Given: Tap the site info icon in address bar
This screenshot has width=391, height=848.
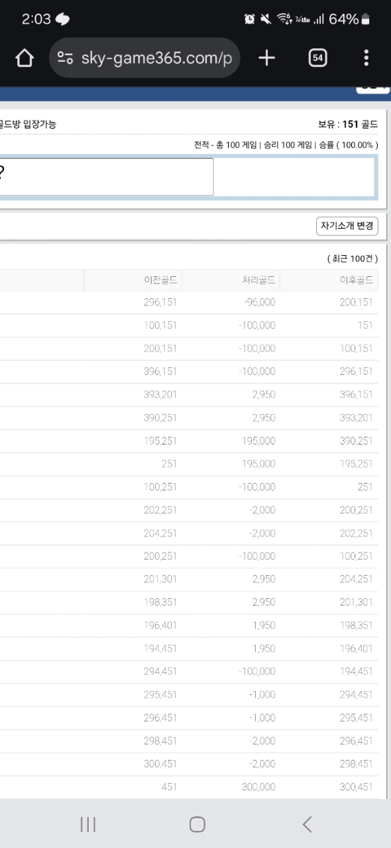Looking at the screenshot, I should click(x=65, y=58).
